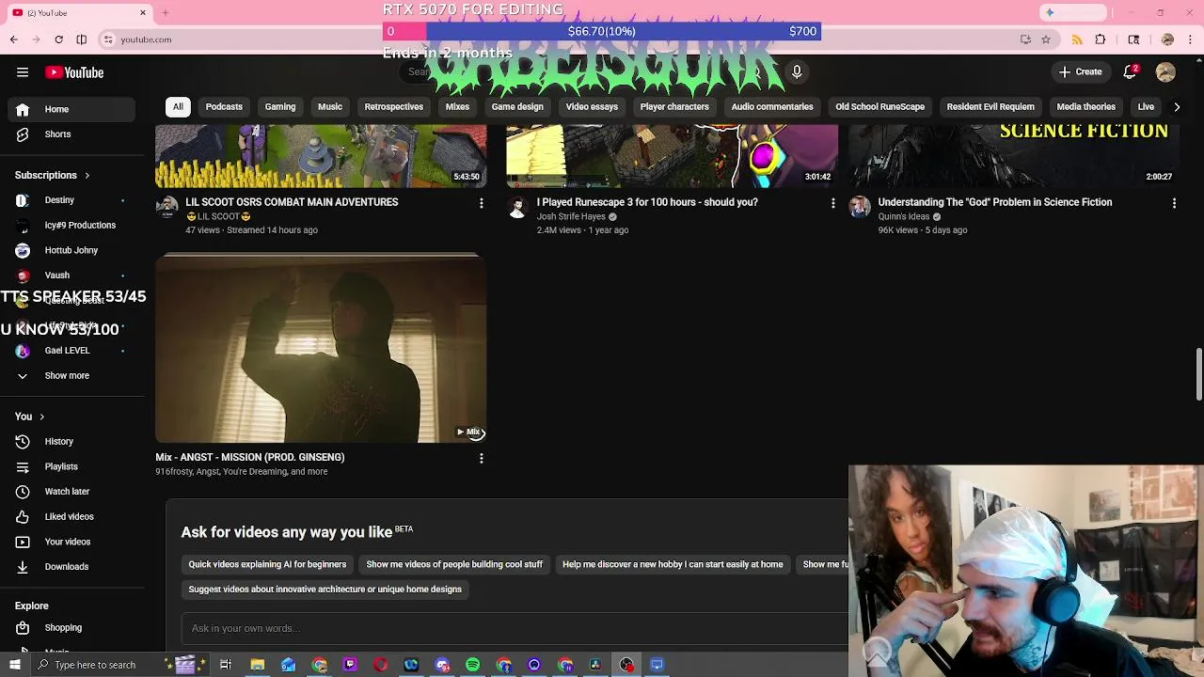Open Playlists in sidebar
The height and width of the screenshot is (677, 1204).
pos(72,466)
